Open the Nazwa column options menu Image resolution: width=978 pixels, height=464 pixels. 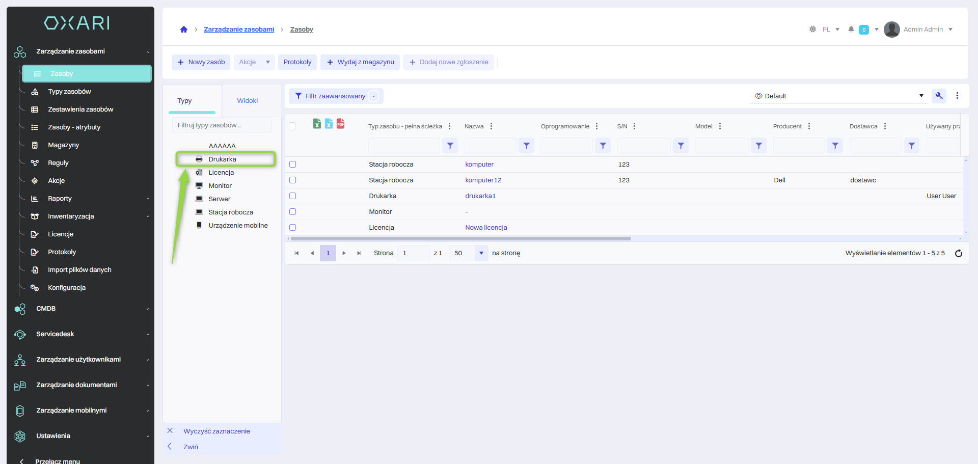491,126
